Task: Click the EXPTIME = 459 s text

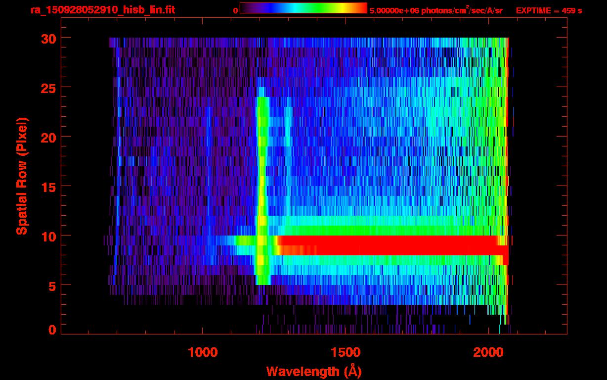Action: 549,11
